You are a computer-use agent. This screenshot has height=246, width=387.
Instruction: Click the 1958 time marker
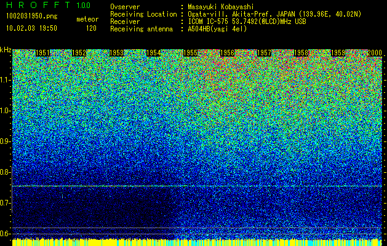coord(301,53)
